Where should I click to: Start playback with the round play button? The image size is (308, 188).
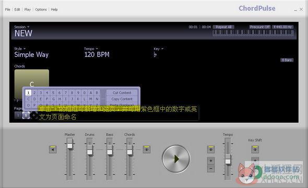pyautogui.click(x=176, y=159)
